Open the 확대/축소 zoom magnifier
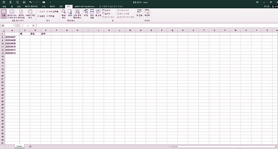The height and width of the screenshot is (149, 278). (64, 14)
